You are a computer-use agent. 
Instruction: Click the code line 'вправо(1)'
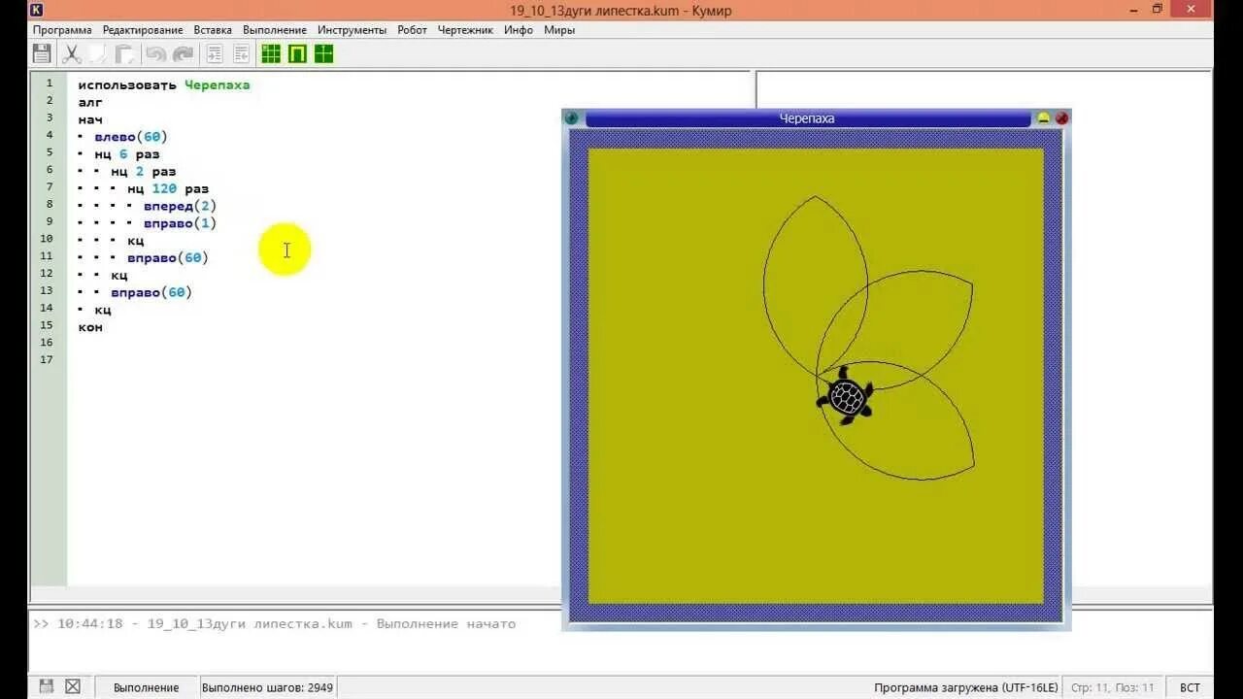pos(180,223)
